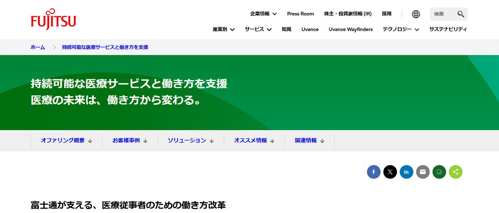Open the light green share icon
The width and height of the screenshot is (499, 213).
point(456,172)
